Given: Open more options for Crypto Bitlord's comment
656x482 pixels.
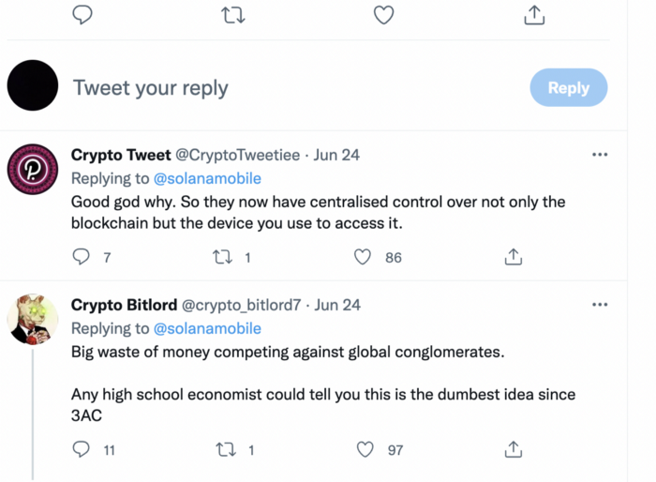Looking at the screenshot, I should point(600,305).
